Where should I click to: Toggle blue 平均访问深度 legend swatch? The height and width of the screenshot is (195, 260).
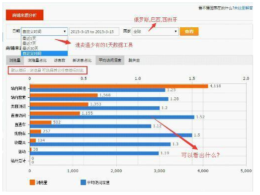coord(83,183)
